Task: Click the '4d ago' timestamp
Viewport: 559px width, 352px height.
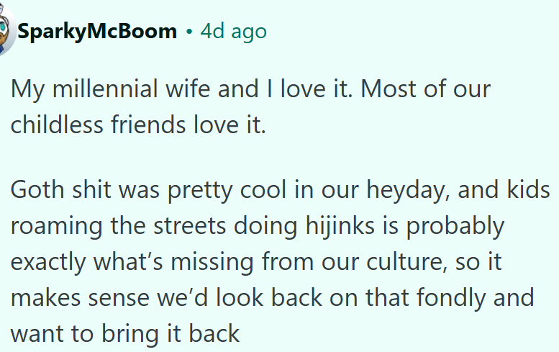Action: coord(233,32)
